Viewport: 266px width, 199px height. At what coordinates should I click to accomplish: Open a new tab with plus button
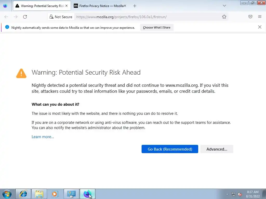(135, 6)
